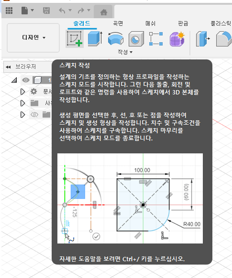This screenshot has width=232, height=278.
Task: Go to the Home tab icon
Action: (x=103, y=12)
